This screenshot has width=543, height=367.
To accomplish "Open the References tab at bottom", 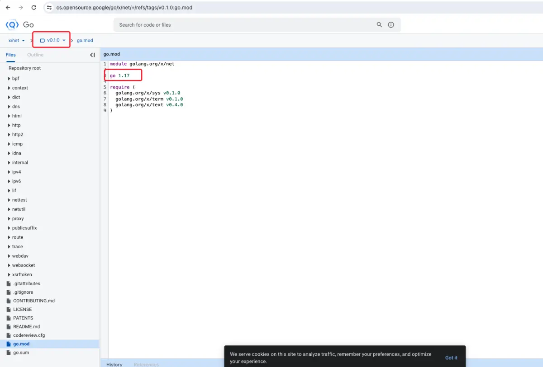I will click(x=146, y=364).
